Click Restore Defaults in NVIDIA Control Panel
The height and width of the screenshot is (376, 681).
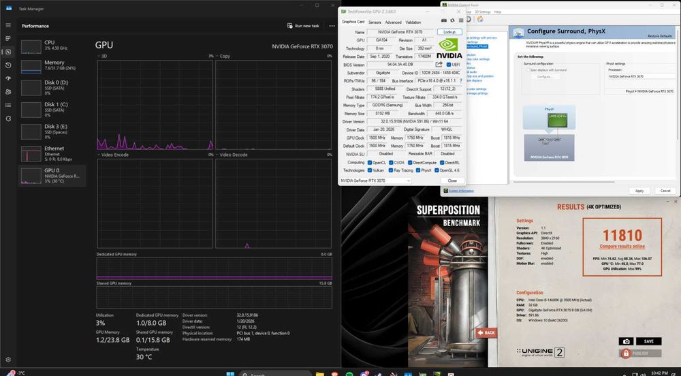660,36
